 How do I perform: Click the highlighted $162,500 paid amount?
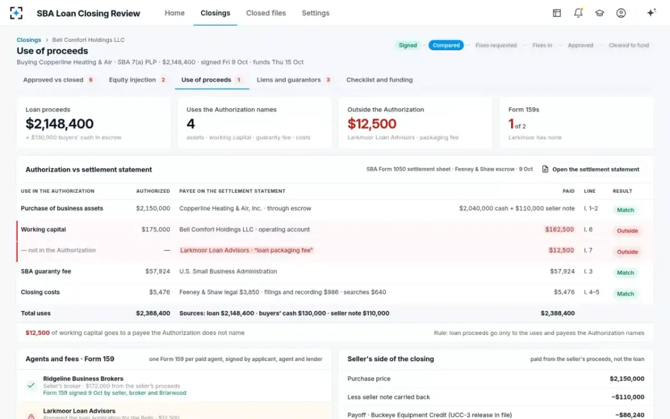(559, 230)
